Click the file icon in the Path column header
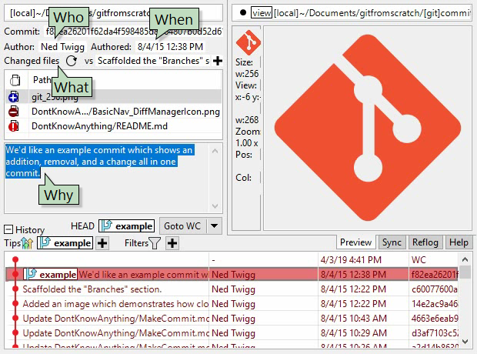 (x=15, y=80)
